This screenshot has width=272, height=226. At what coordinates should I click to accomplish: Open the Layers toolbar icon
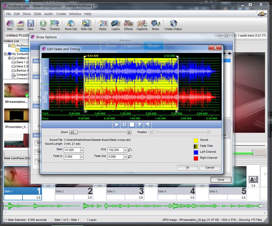pos(115,25)
